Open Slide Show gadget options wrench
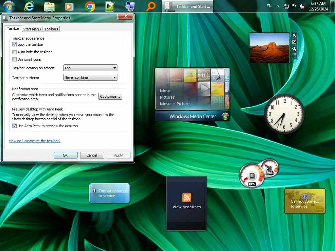Image resolution: width=335 pixels, height=251 pixels. coord(294,49)
